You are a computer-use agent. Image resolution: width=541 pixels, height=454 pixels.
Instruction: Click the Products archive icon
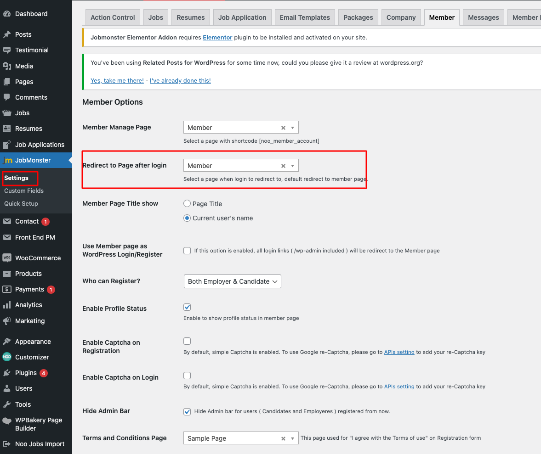click(7, 274)
